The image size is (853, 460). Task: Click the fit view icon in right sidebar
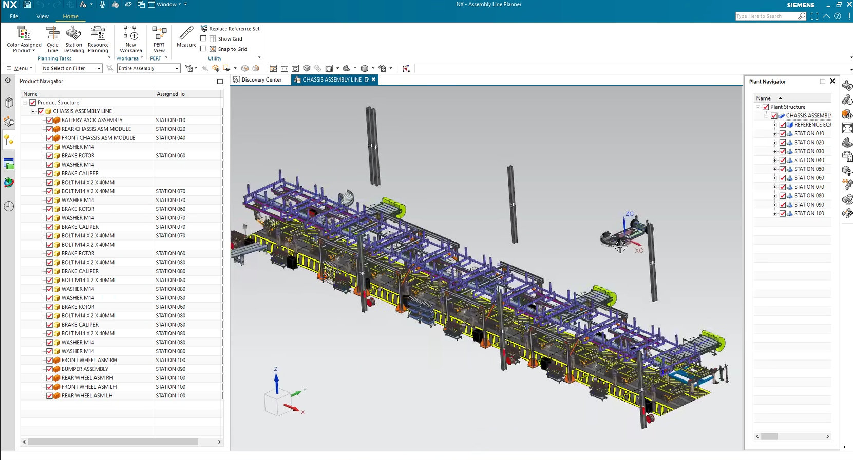point(847,128)
